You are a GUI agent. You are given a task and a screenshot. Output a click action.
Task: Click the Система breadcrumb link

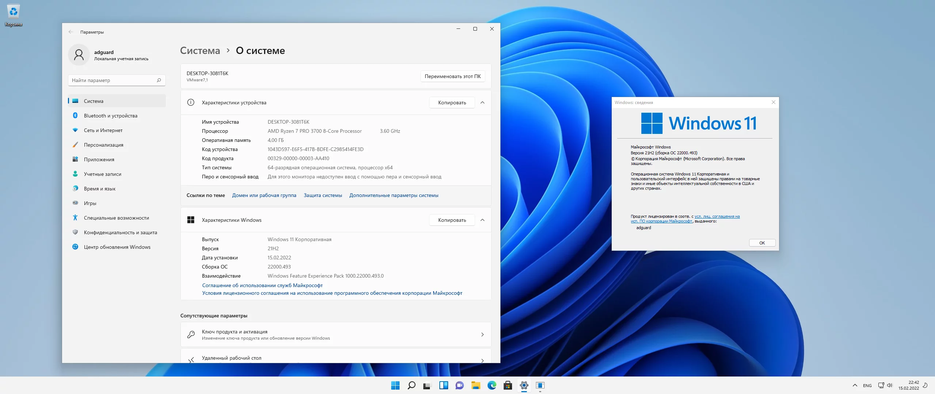click(x=200, y=51)
